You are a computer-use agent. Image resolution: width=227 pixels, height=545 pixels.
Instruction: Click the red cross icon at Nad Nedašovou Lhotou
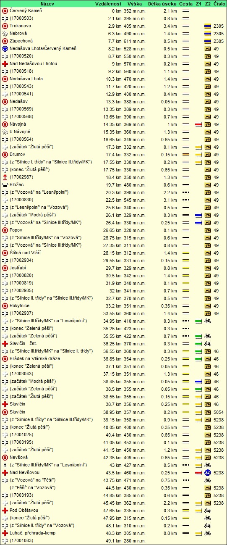pyautogui.click(x=5, y=64)
